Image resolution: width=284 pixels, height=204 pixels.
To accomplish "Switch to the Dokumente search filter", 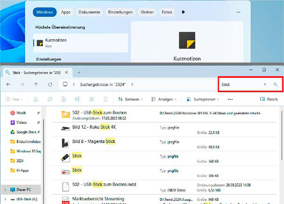I will point(89,12).
